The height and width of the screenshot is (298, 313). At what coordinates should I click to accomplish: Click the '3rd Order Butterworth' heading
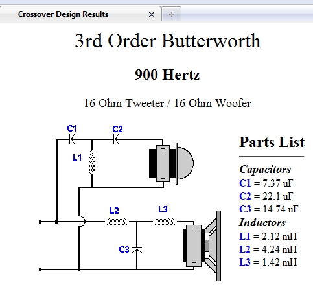pos(168,41)
